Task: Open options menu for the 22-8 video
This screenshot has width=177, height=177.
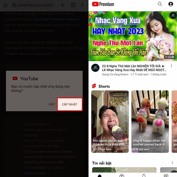Action: (x=171, y=66)
